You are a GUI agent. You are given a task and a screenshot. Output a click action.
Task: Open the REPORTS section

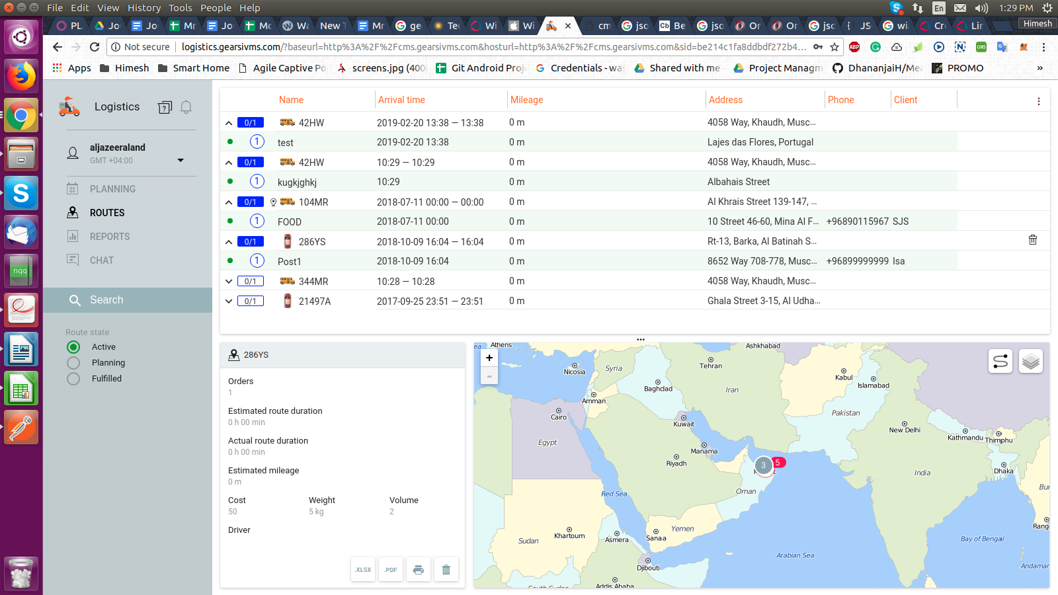(x=110, y=237)
